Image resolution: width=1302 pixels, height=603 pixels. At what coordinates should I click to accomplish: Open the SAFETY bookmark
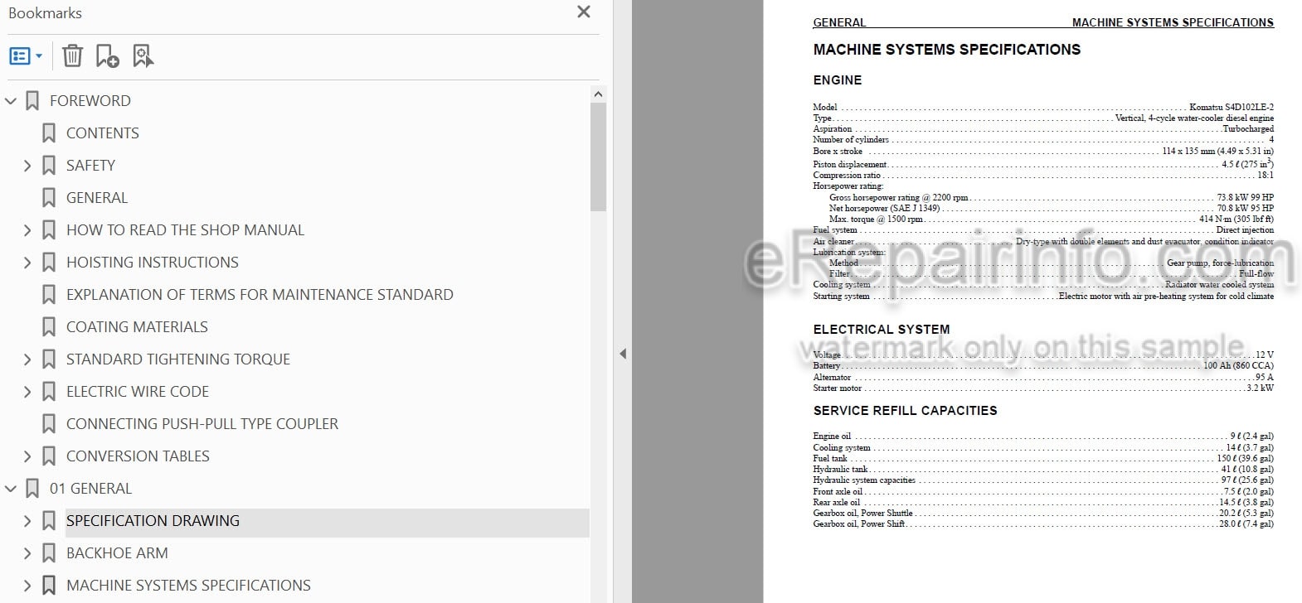91,166
